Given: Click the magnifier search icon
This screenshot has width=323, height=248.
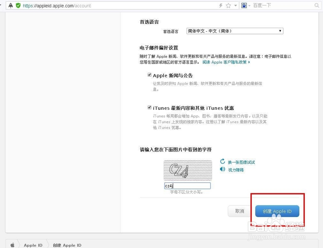Looking at the screenshot, I should pos(317,5).
